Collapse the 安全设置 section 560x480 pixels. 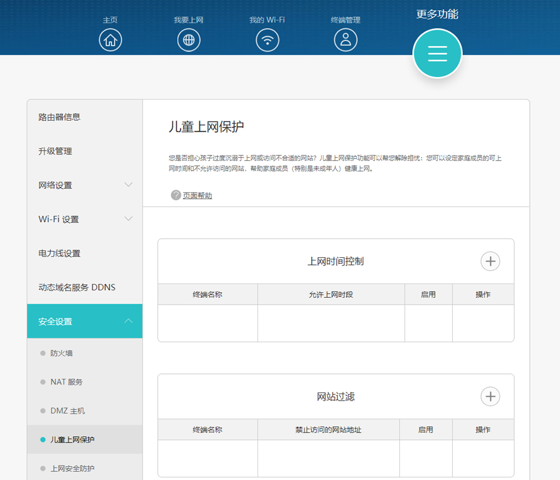[x=129, y=321]
